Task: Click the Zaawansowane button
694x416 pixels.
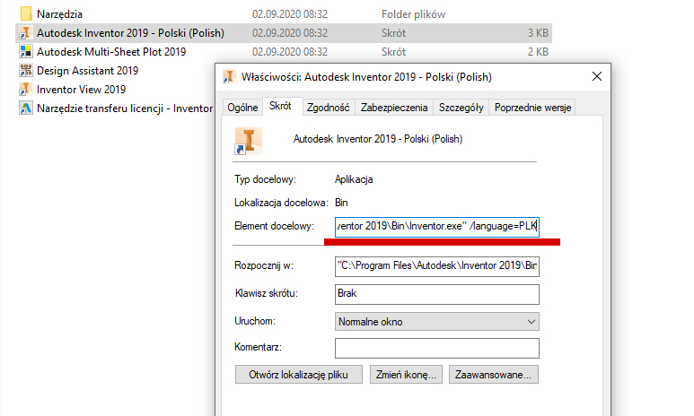Action: [494, 375]
